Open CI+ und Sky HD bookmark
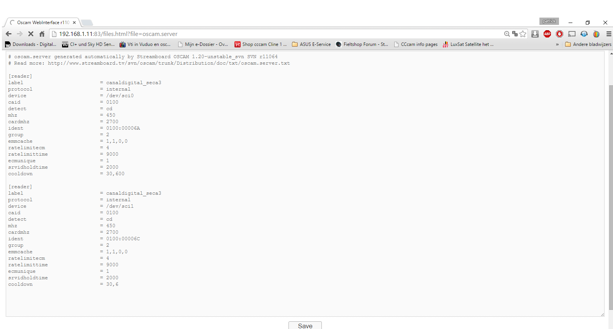The width and height of the screenshot is (613, 329). 89,44
